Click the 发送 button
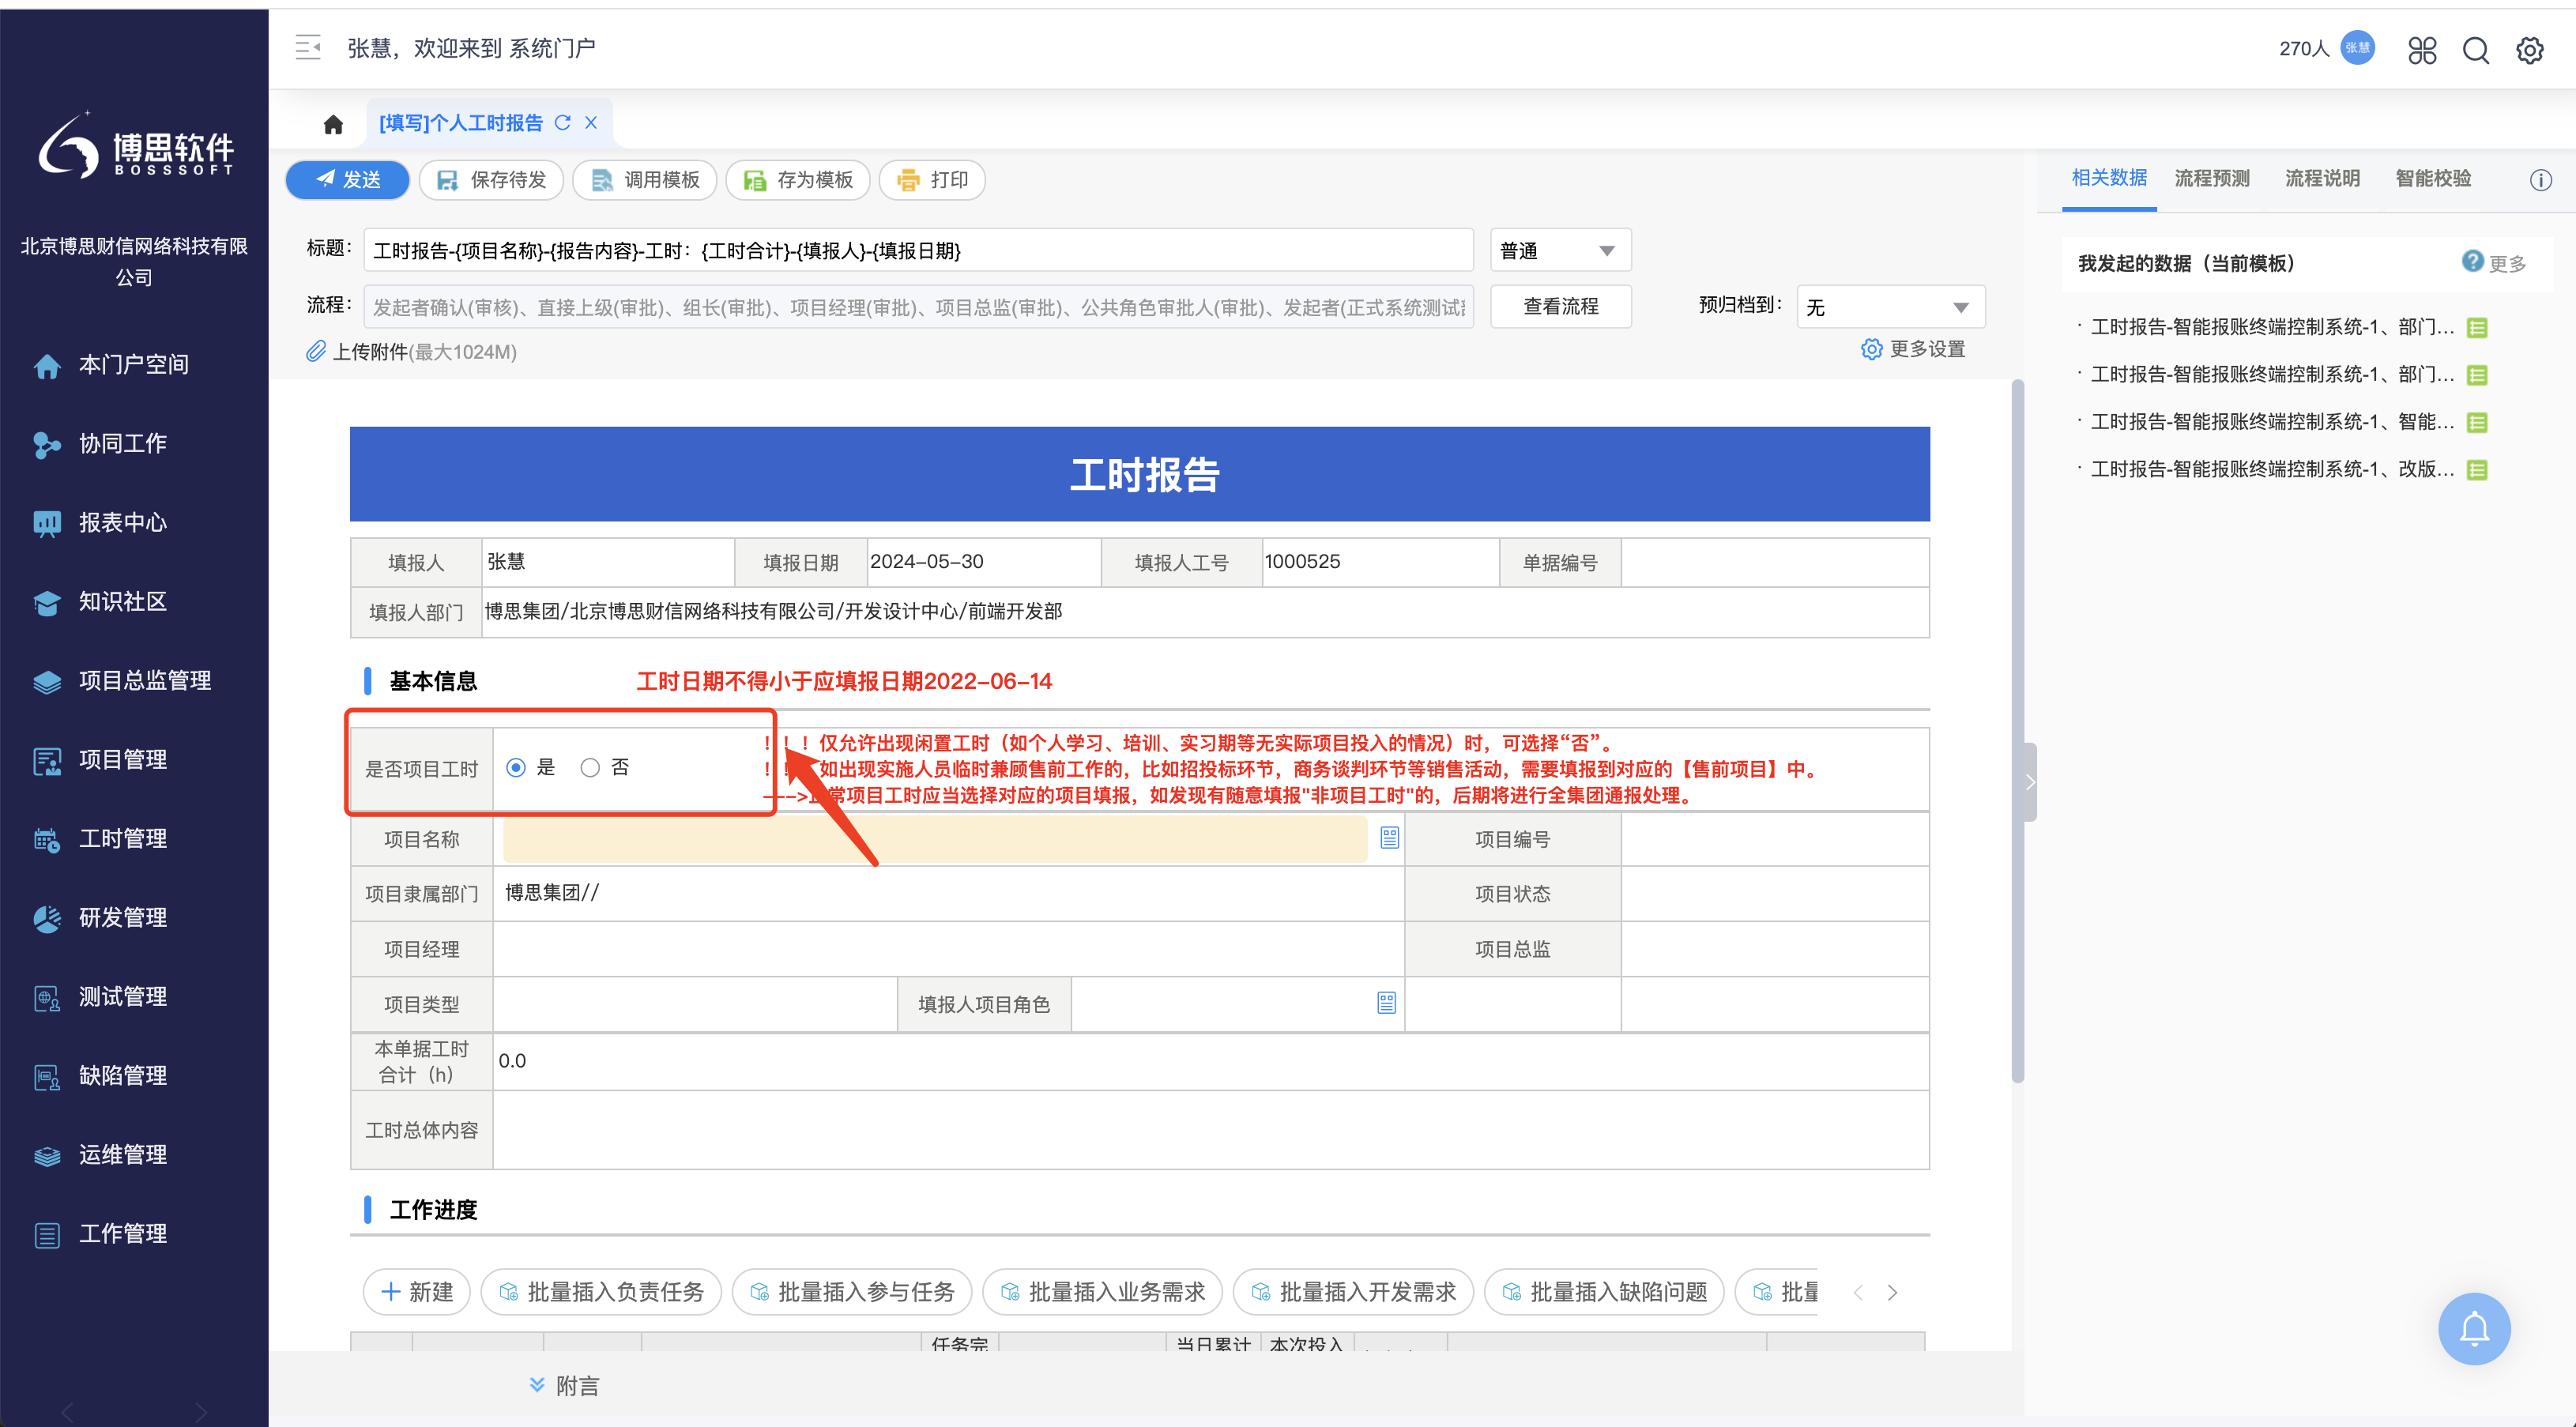Image resolution: width=2576 pixels, height=1427 pixels. [x=347, y=180]
